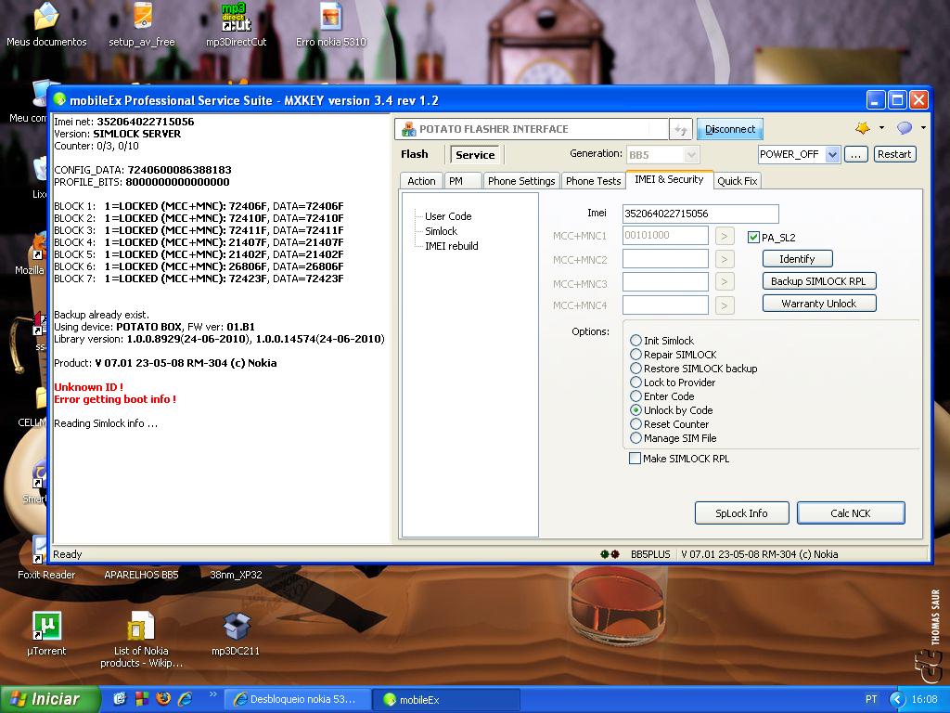Screen dimensions: 950x713
Task: Click the ellipsis button beside POWER_OFF
Action: click(855, 155)
